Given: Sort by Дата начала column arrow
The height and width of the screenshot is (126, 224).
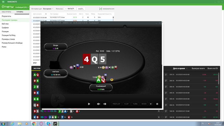Looking at the screenshot, I should [x=46, y=14].
